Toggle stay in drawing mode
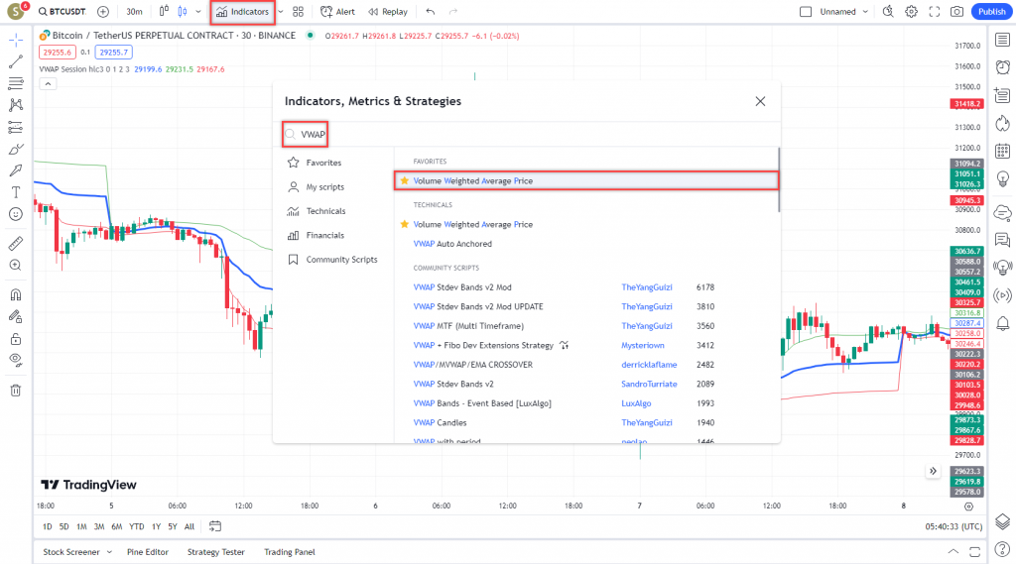Image resolution: width=1016 pixels, height=564 pixels. pos(16,316)
